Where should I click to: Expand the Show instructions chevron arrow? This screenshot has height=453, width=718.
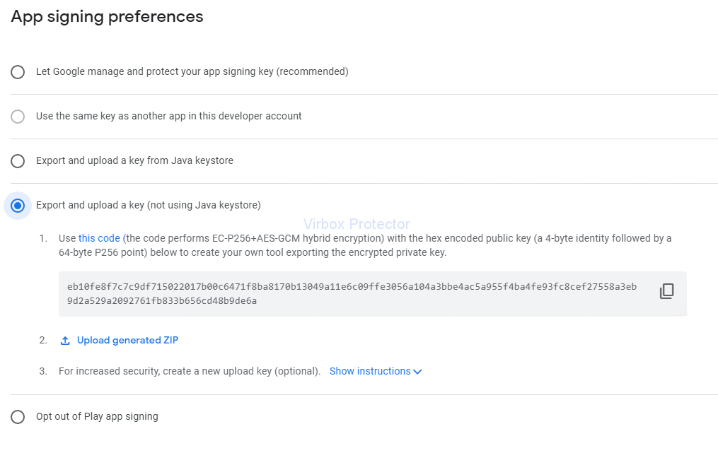coord(417,372)
